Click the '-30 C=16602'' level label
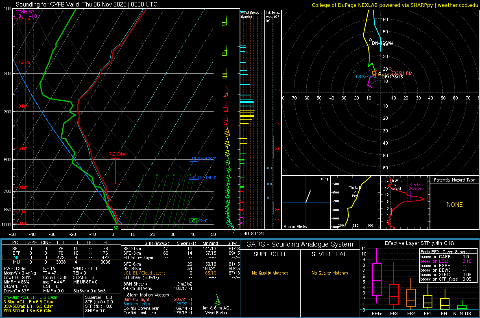480x318 pixels. point(203,159)
